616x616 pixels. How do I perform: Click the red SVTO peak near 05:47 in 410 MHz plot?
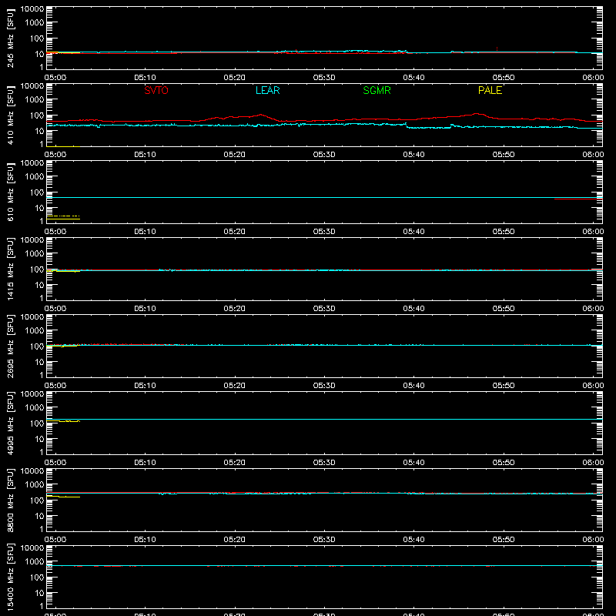[x=477, y=114]
